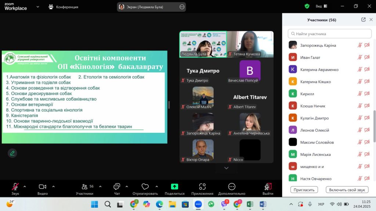Show more video thumbnails with down chevron
This screenshot has height=211, width=376.
[x=226, y=168]
